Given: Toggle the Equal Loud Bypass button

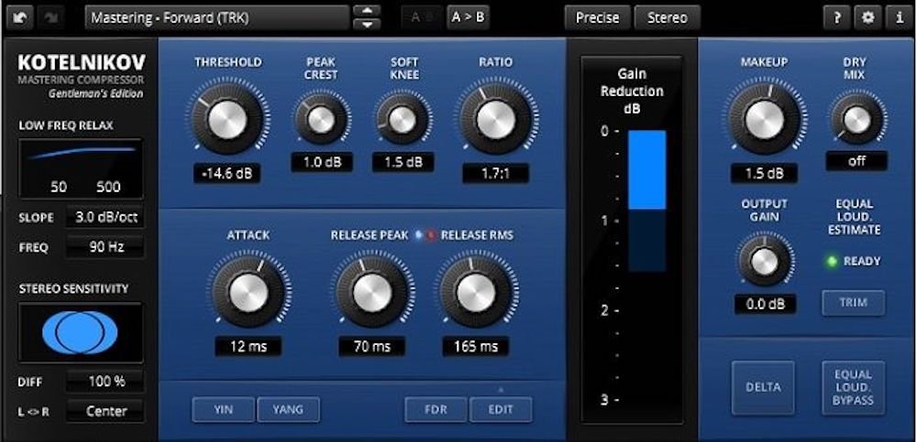Looking at the screenshot, I should [853, 387].
